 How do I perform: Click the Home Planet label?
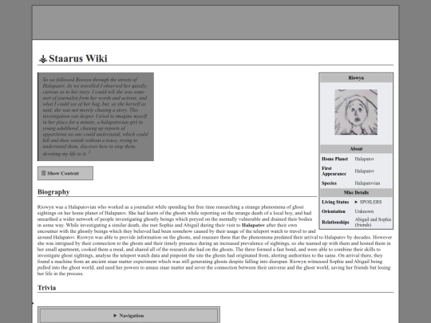pyautogui.click(x=334, y=159)
